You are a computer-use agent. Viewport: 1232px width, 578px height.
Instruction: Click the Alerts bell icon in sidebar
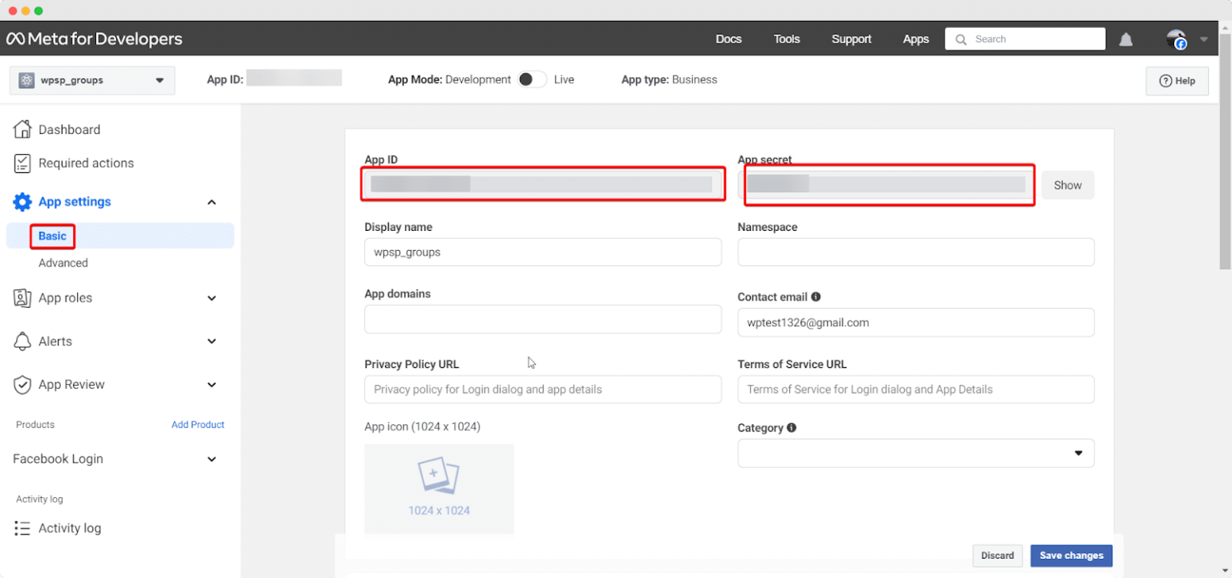tap(22, 341)
